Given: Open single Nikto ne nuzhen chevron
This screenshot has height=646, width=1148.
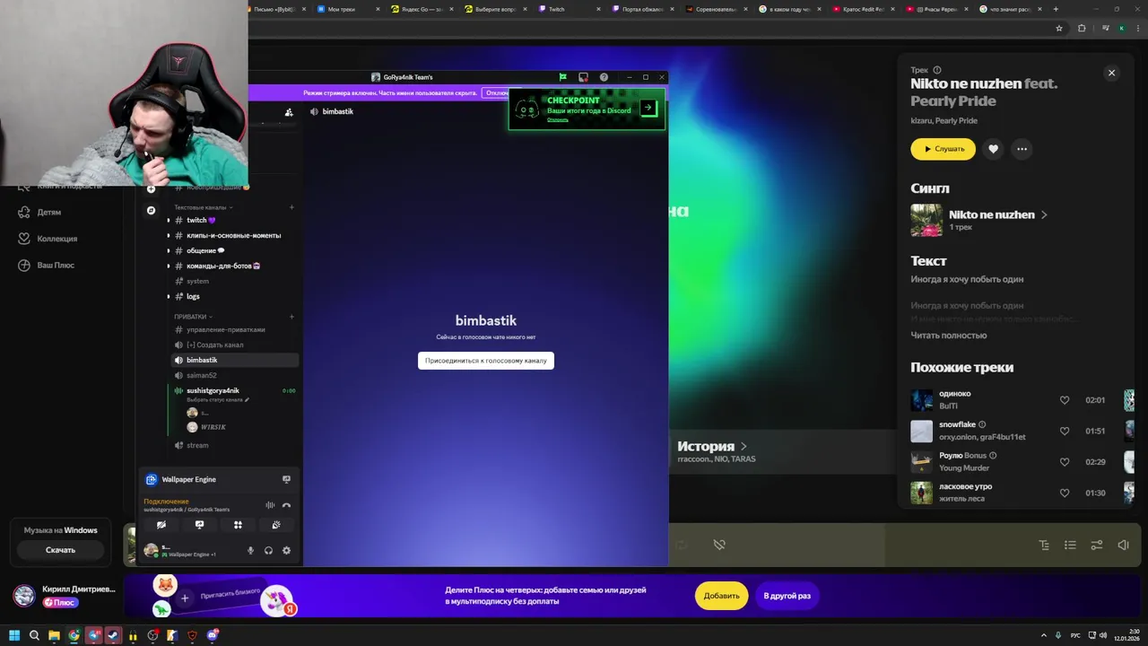Looking at the screenshot, I should coord(1044,215).
